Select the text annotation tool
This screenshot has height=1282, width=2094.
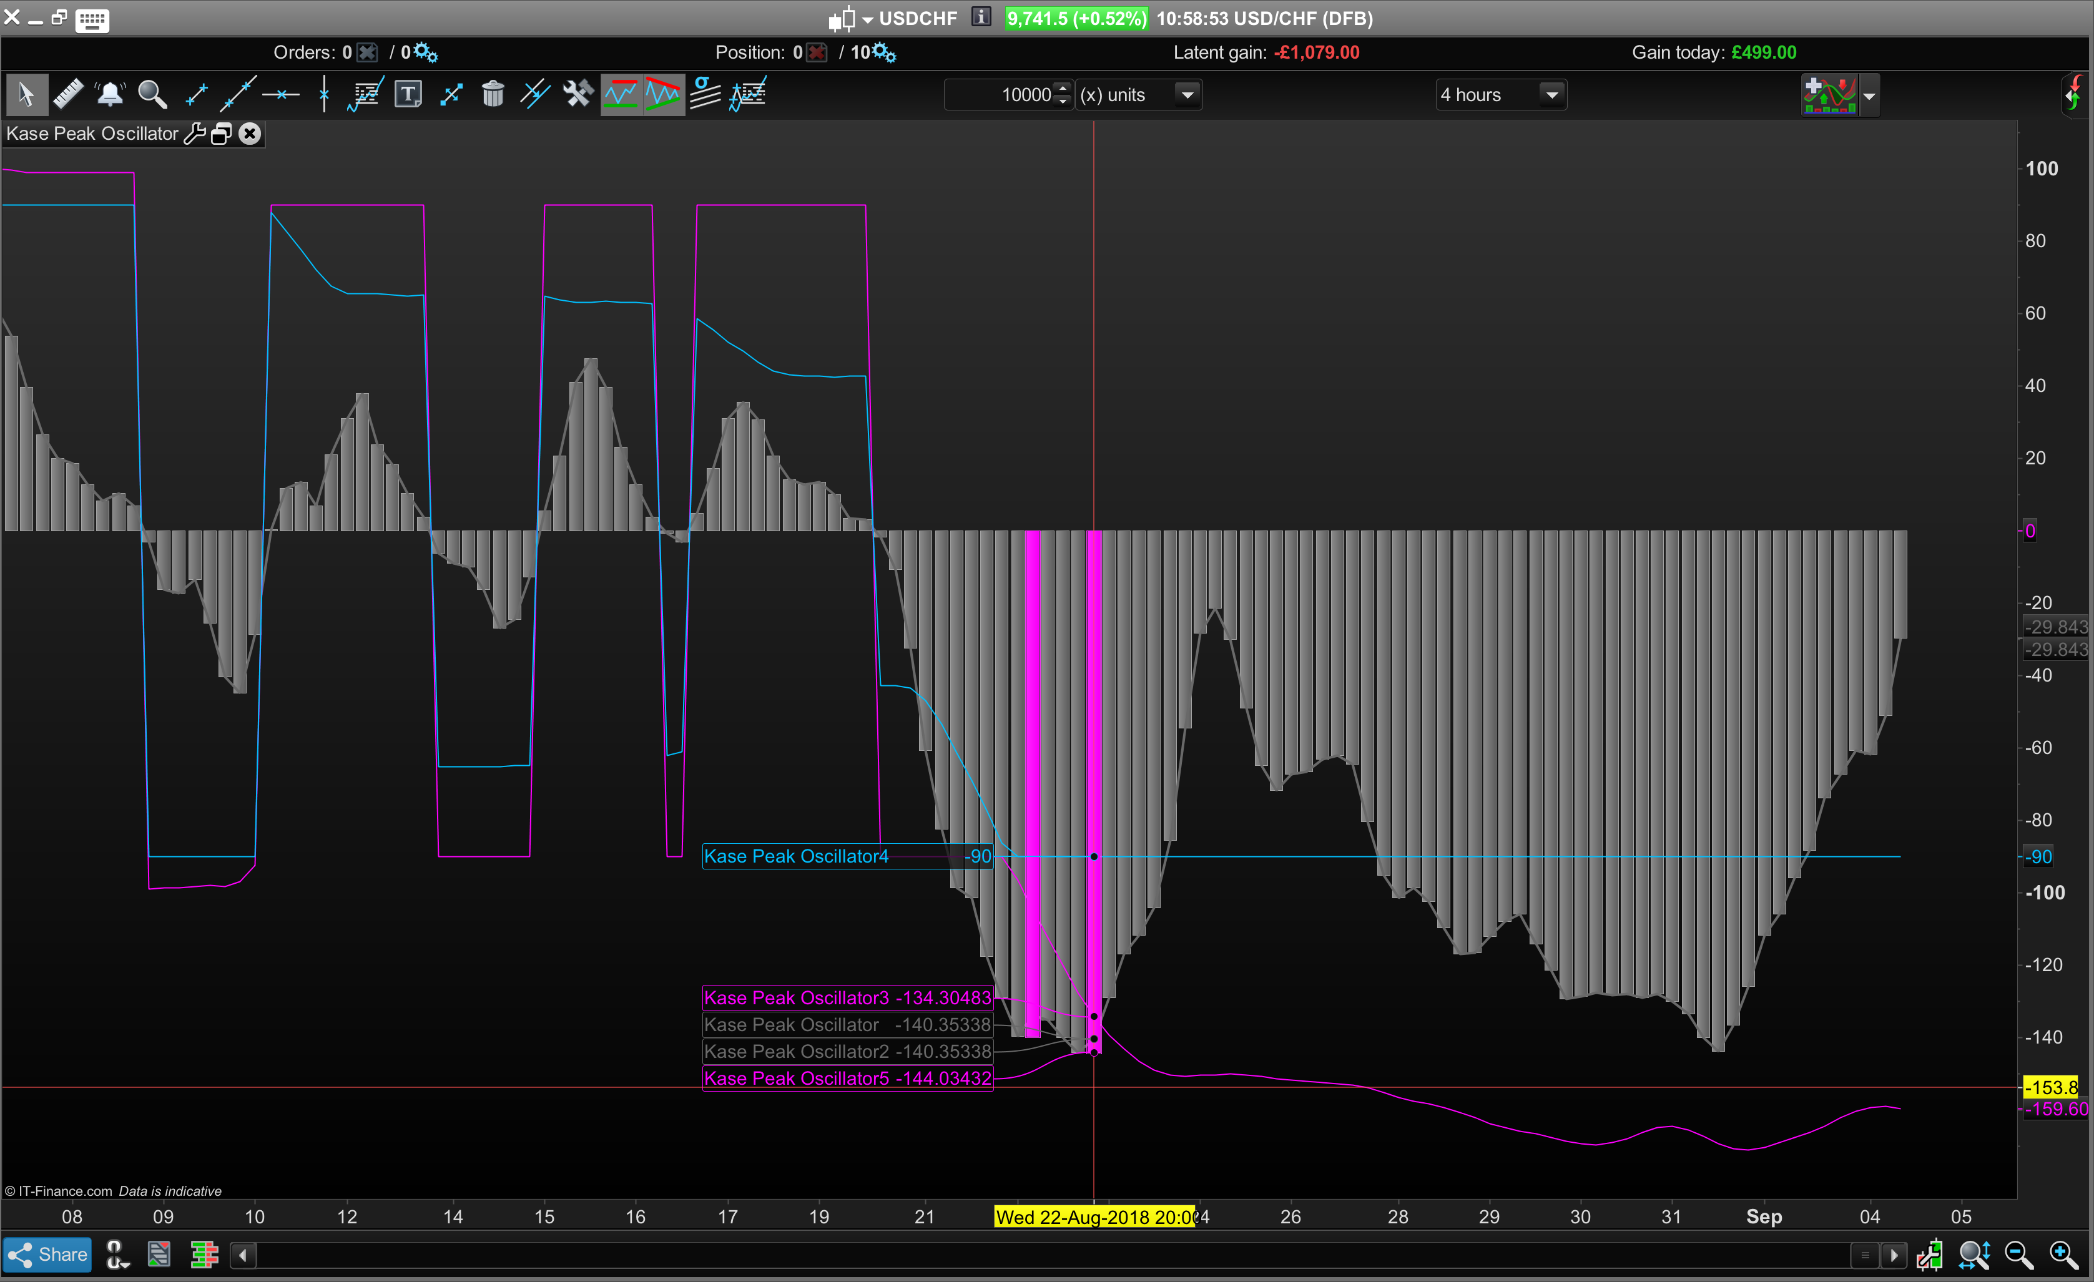point(408,94)
